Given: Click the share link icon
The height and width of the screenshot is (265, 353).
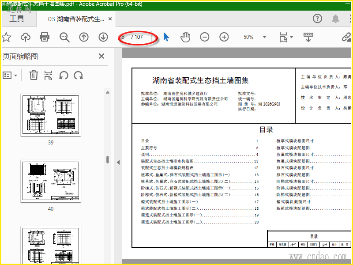Looking at the screenshot, I should [347, 37].
